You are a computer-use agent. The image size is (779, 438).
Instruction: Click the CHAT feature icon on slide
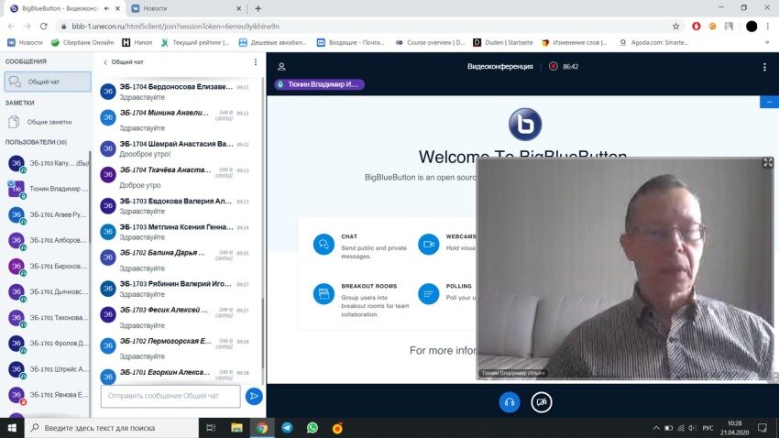click(x=324, y=245)
